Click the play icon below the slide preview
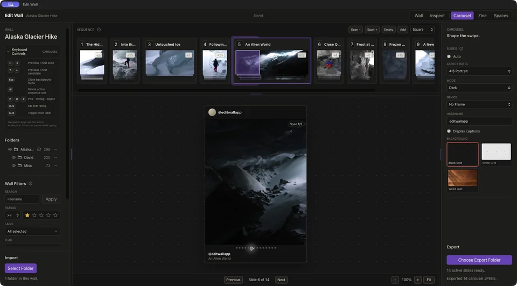517x286 pixels. [x=252, y=248]
